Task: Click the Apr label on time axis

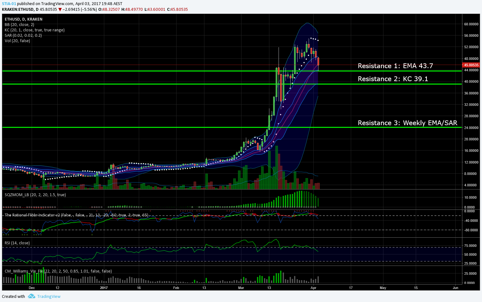Action: point(313,288)
